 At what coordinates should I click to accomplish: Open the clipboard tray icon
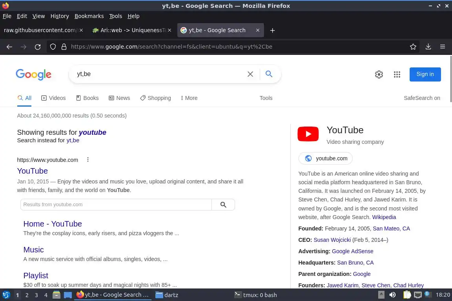click(x=407, y=295)
